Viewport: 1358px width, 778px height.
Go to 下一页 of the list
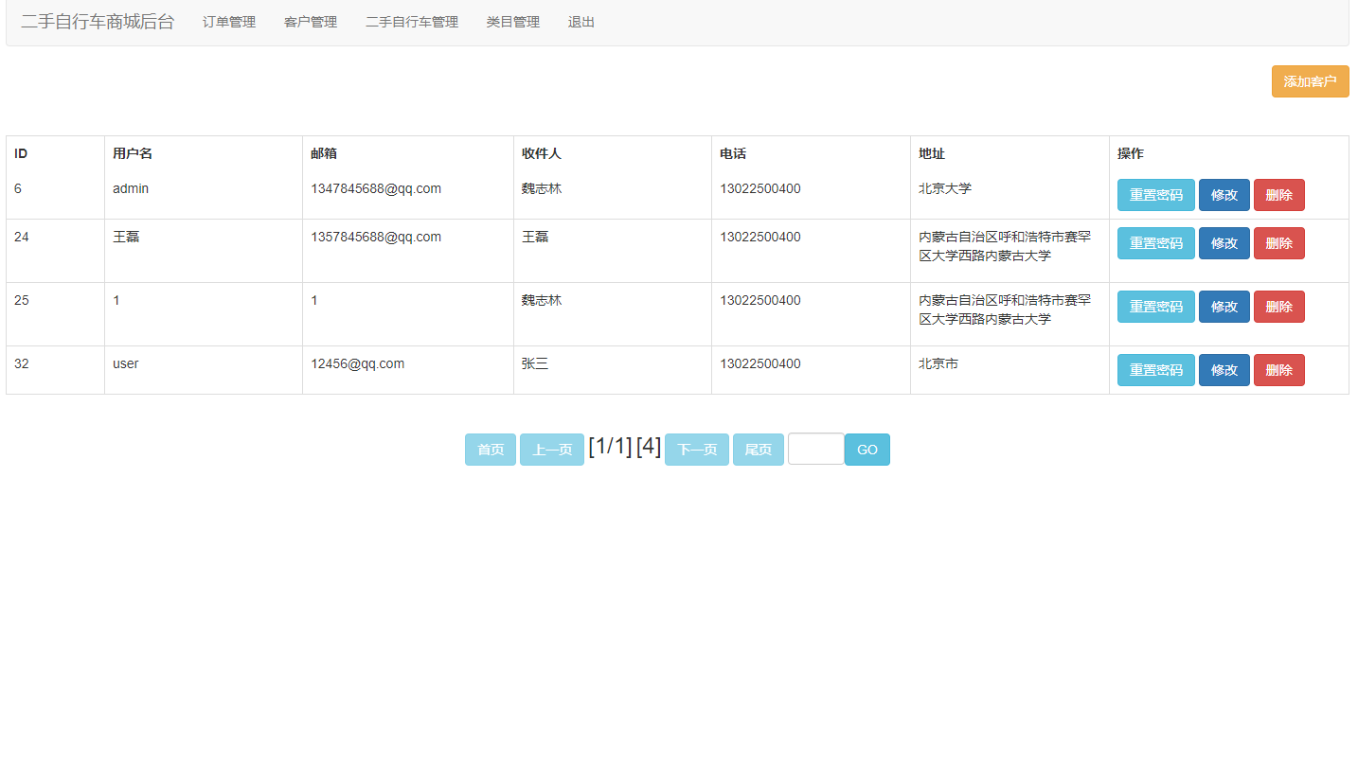pyautogui.click(x=696, y=450)
